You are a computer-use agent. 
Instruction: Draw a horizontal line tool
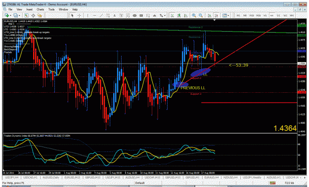coord(94,15)
